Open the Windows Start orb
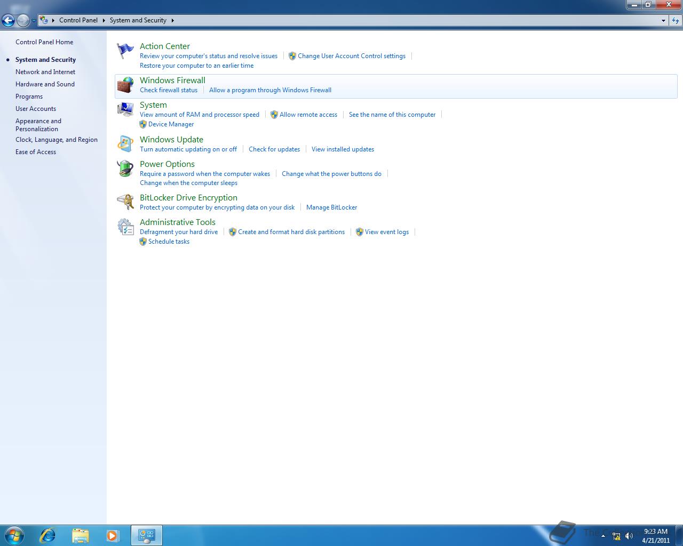This screenshot has width=683, height=546. 14,535
